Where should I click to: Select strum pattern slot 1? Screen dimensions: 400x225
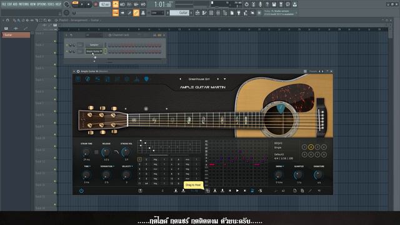(304, 147)
